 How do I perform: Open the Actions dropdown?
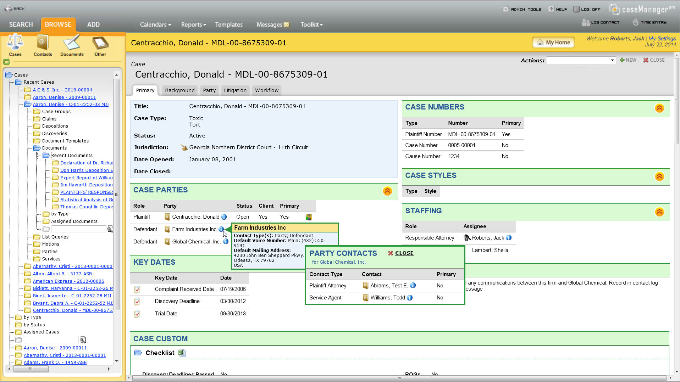coord(580,60)
